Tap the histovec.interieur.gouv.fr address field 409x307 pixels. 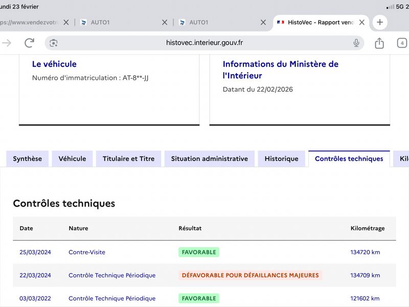click(x=204, y=43)
